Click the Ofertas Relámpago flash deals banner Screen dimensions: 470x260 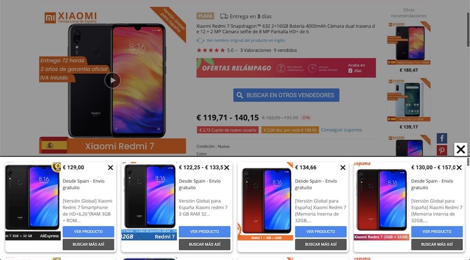286,68
